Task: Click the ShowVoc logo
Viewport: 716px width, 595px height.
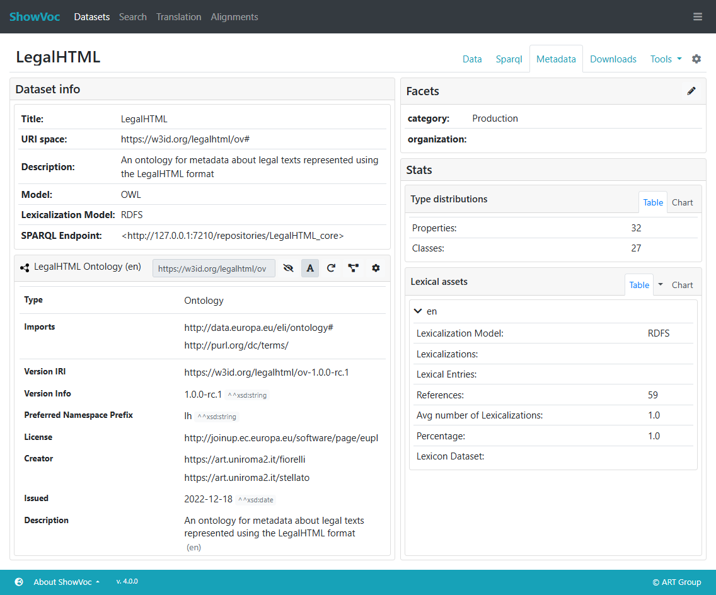Action: pos(35,17)
